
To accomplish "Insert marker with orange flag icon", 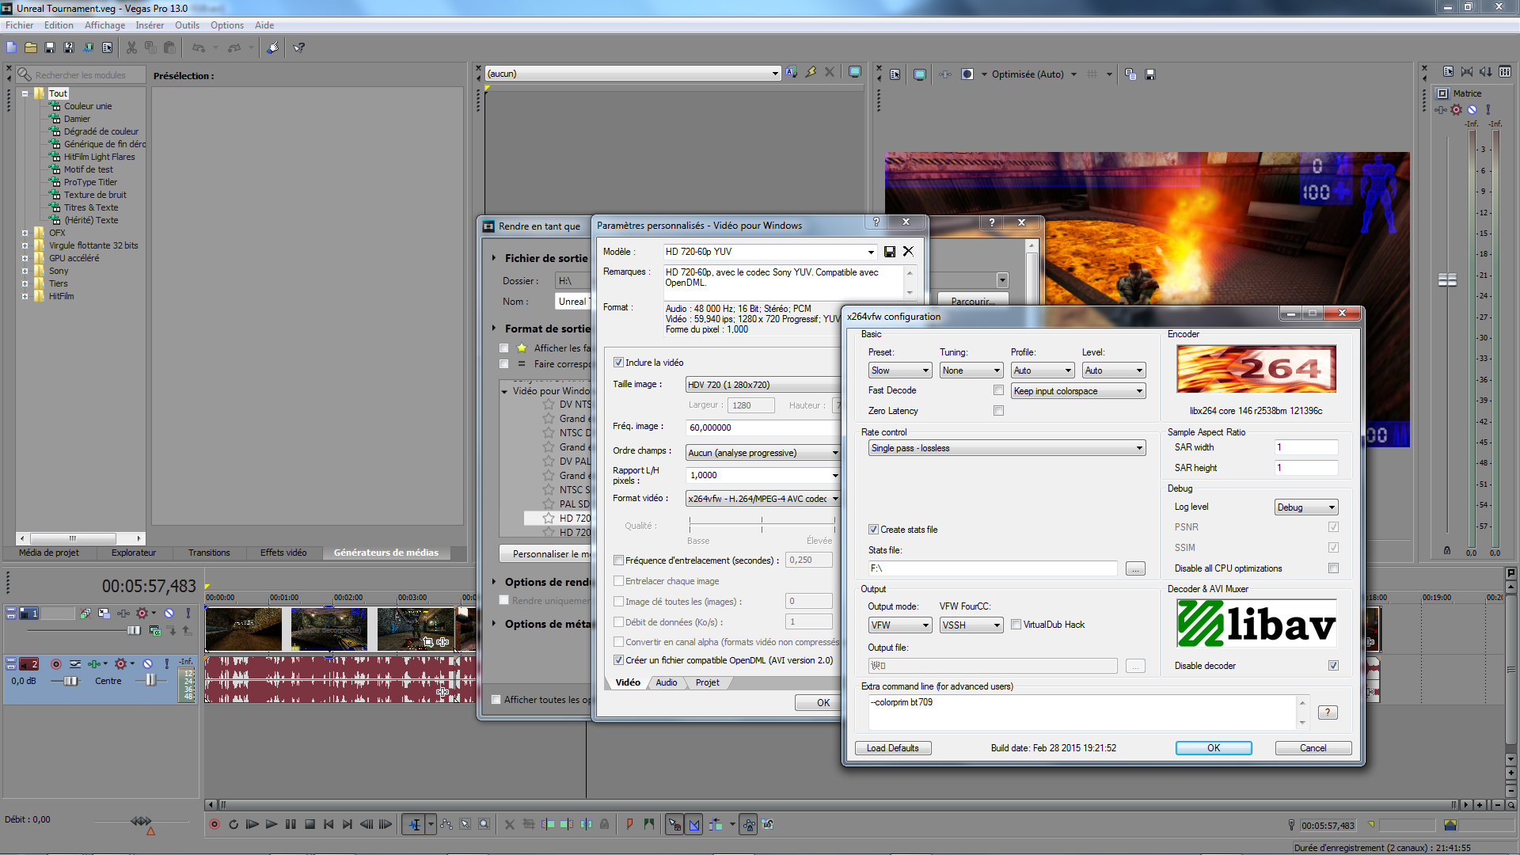I will (630, 824).
